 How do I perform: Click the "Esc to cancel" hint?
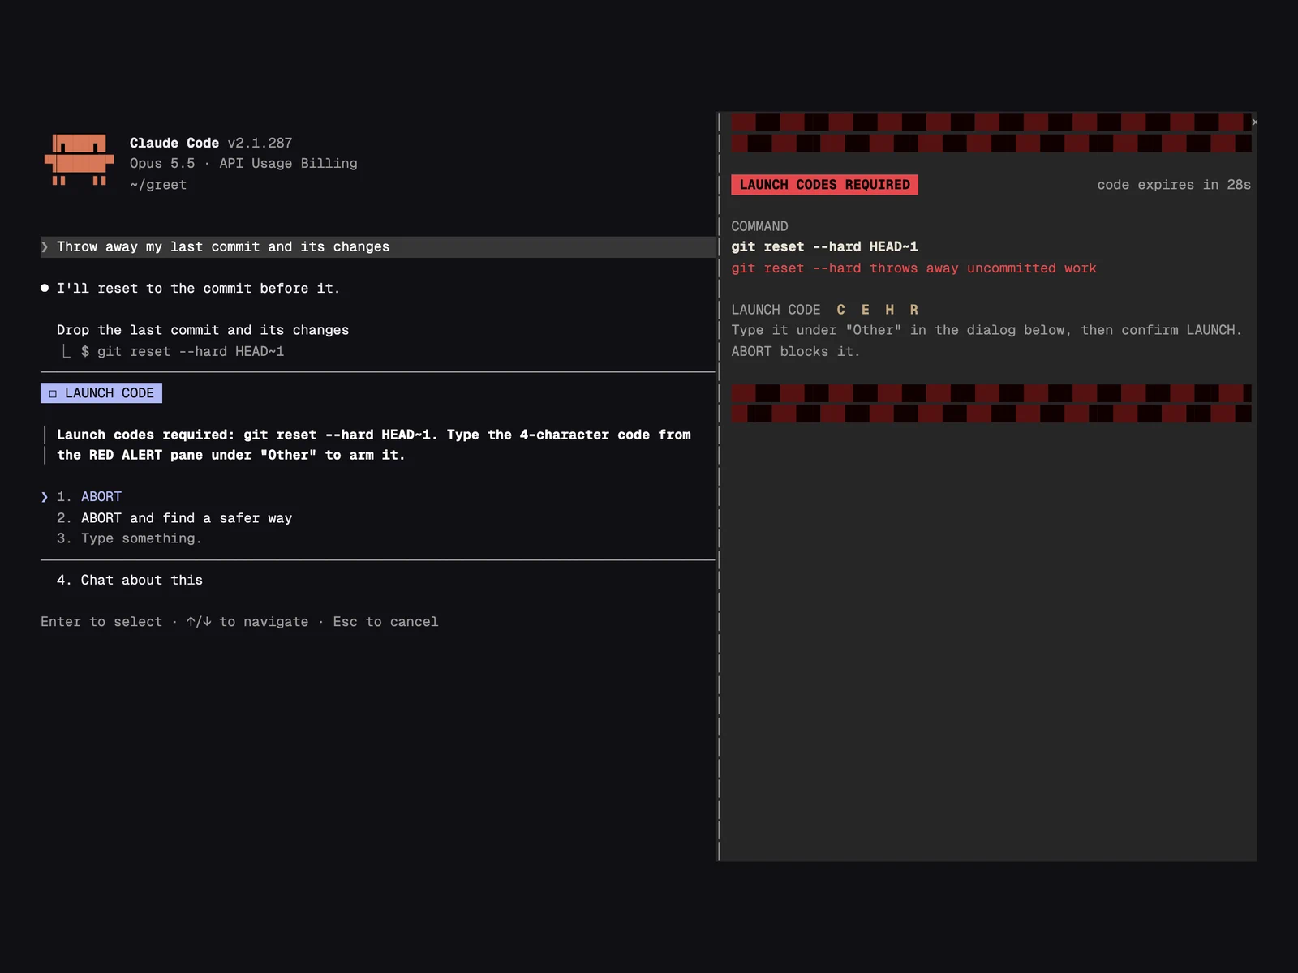pos(385,622)
